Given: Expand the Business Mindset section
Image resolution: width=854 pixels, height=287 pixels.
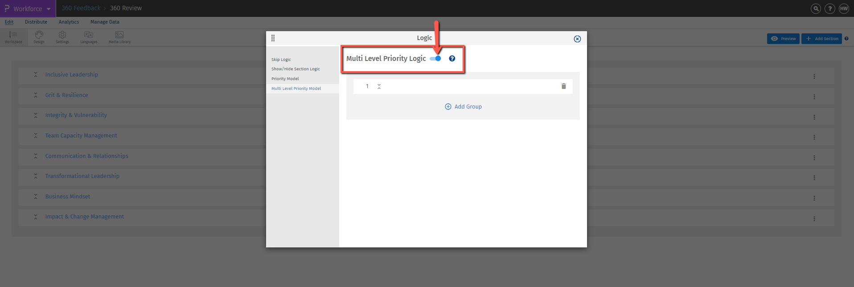Looking at the screenshot, I should tap(36, 197).
